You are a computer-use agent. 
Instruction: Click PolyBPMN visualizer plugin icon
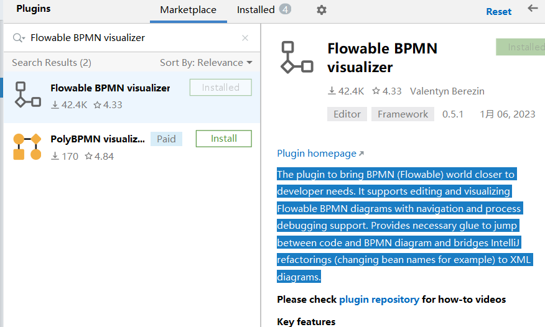pyautogui.click(x=27, y=147)
